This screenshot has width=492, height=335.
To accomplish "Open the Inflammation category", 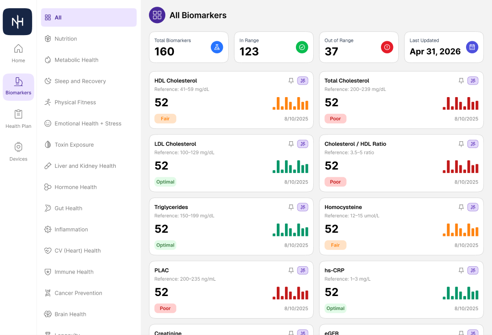I will tap(89, 230).
